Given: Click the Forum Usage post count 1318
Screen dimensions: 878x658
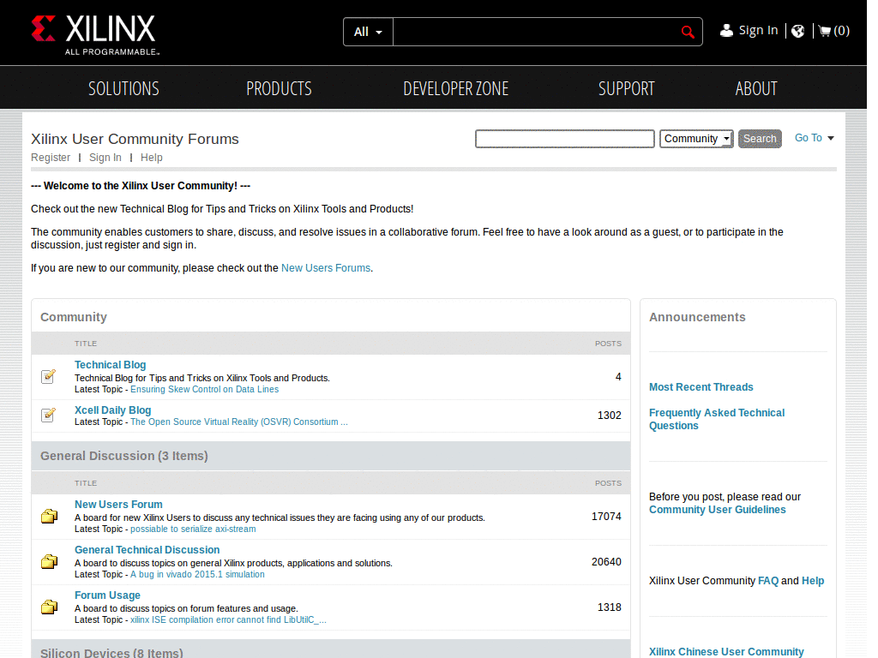Looking at the screenshot, I should 610,607.
